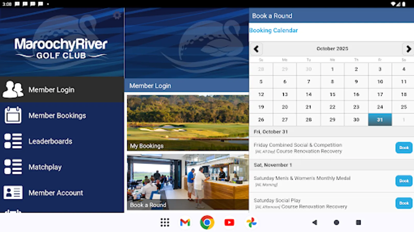Book Friday Combined Social & Competition

pos(404,148)
